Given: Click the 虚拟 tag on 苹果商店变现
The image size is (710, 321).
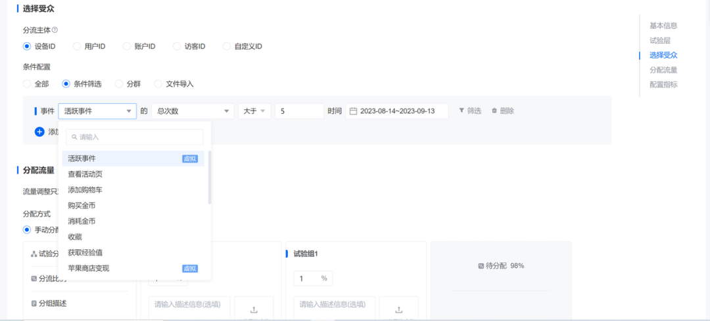Looking at the screenshot, I should coord(190,268).
